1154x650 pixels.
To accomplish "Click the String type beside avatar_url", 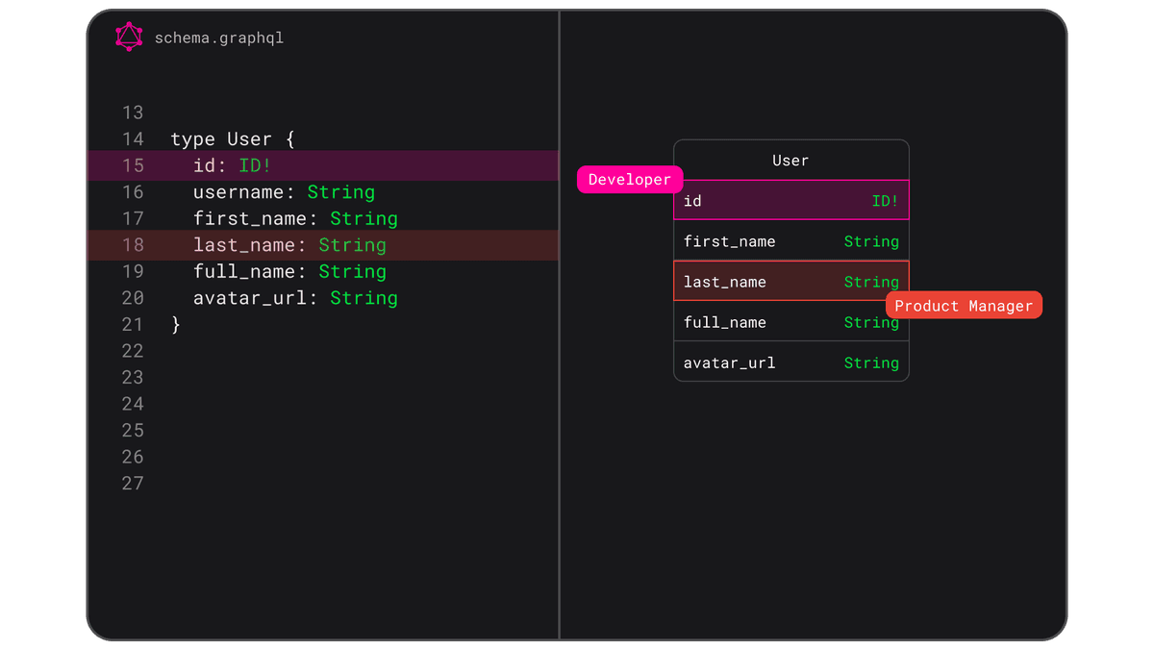I will [x=871, y=362].
